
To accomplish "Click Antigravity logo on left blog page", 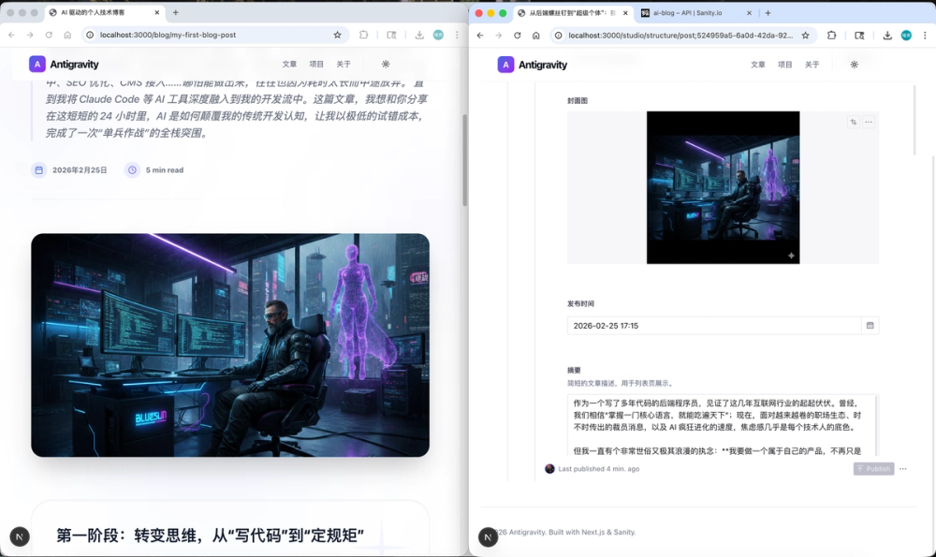I will pyautogui.click(x=64, y=64).
